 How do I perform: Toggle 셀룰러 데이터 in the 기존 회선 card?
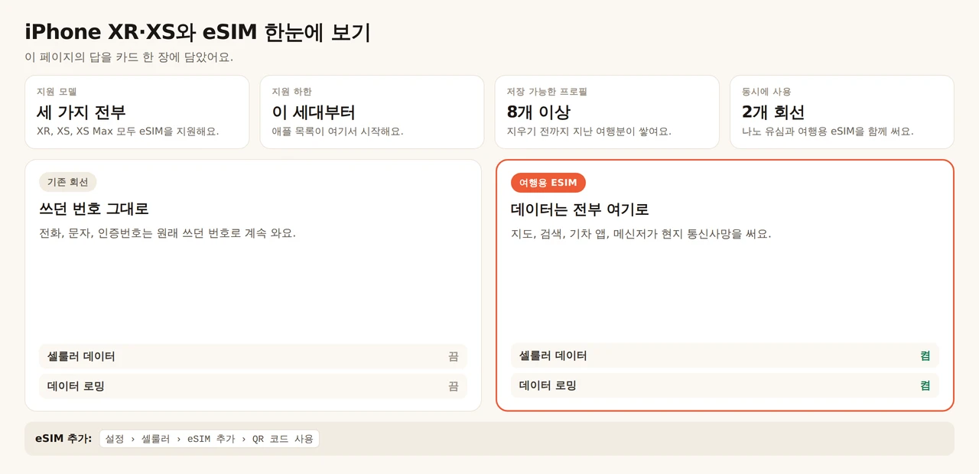[x=253, y=356]
